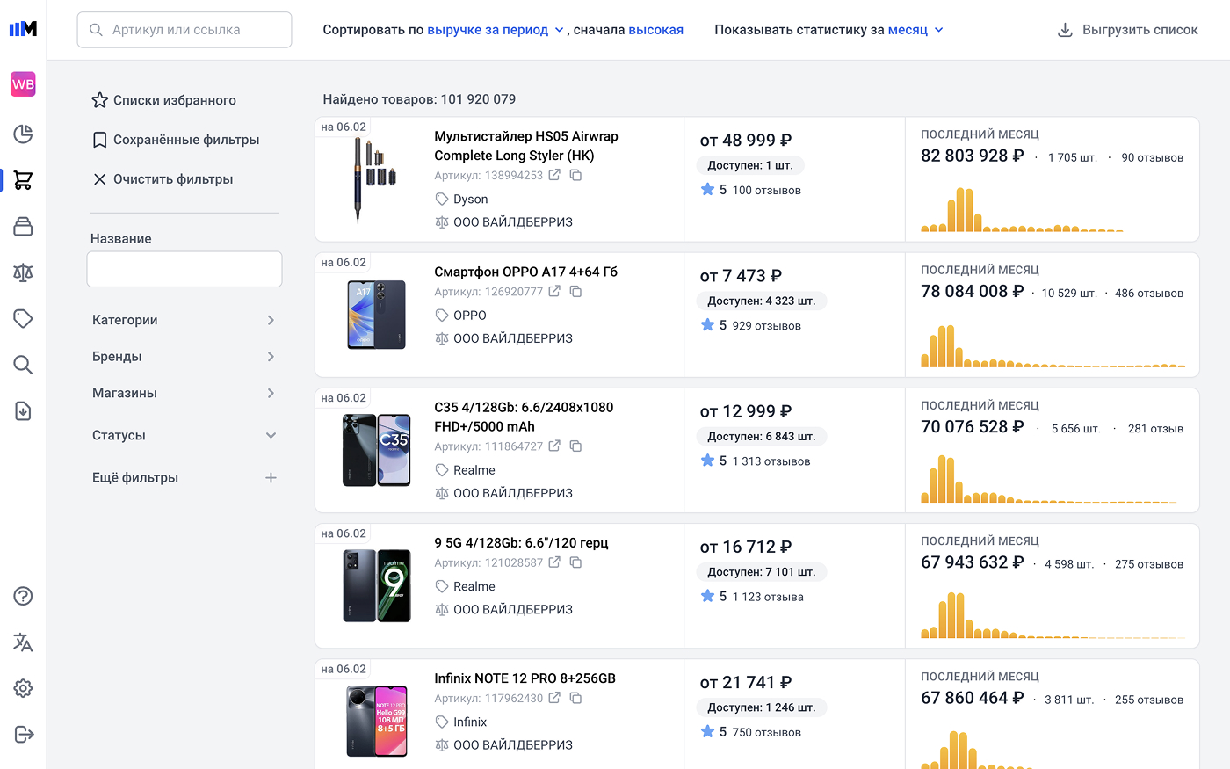The image size is (1230, 769).
Task: Filter by OPPO brand tag
Action: (x=461, y=316)
